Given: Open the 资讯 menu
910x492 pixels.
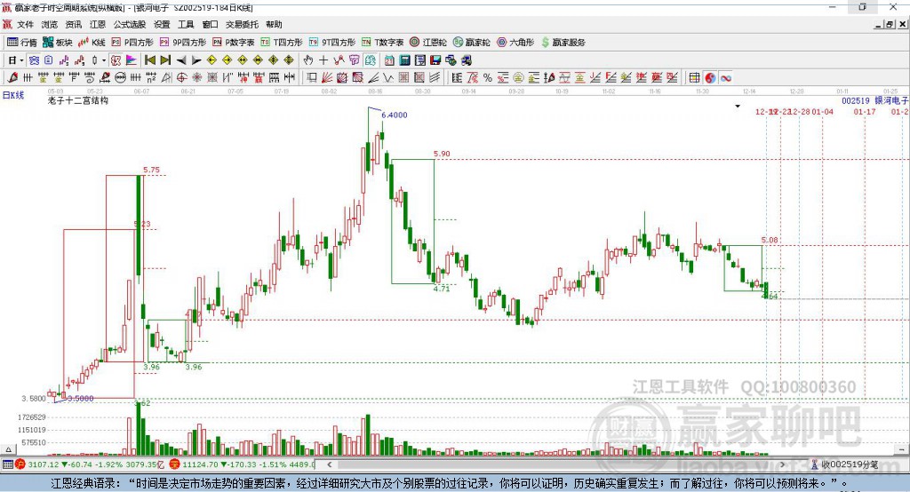Looking at the screenshot, I should point(73,24).
